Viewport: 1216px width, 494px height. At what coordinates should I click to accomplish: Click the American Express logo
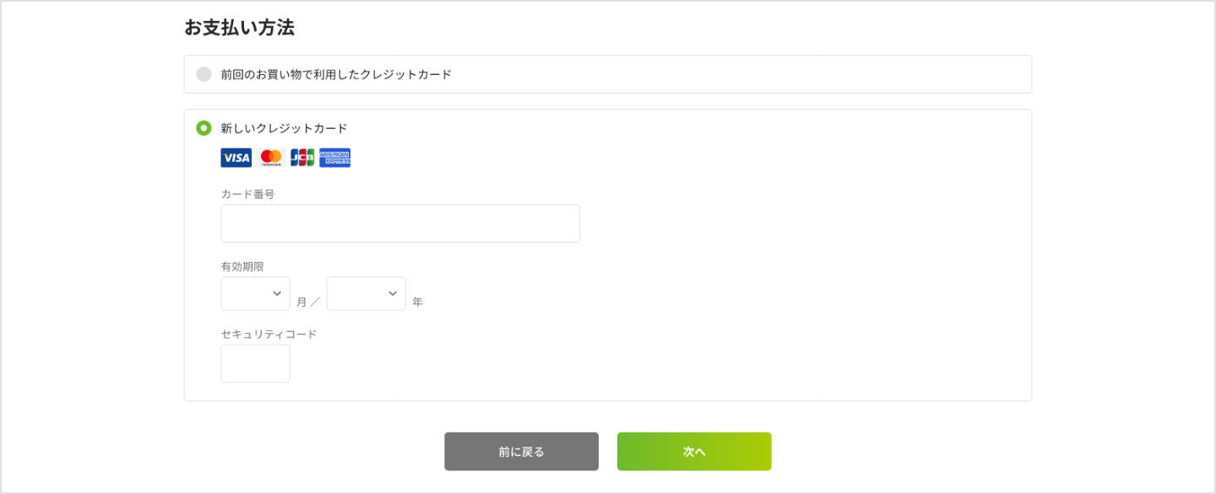pyautogui.click(x=334, y=157)
